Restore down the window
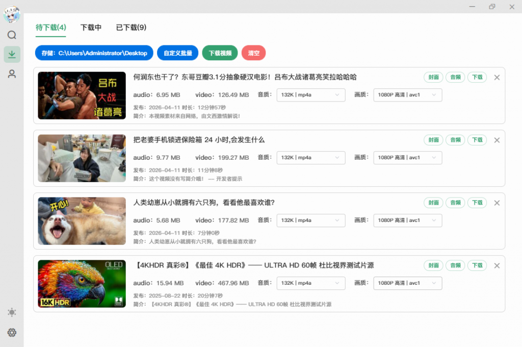This screenshot has width=522, height=347. pos(492,7)
